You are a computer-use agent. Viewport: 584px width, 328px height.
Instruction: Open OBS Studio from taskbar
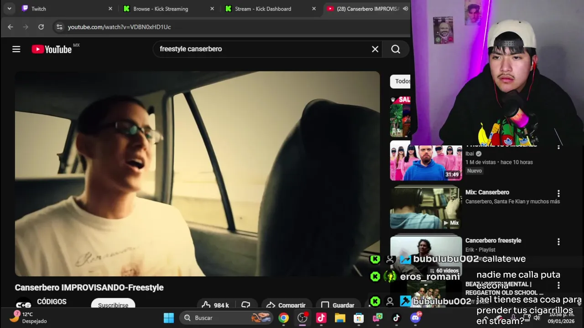pyautogui.click(x=302, y=318)
